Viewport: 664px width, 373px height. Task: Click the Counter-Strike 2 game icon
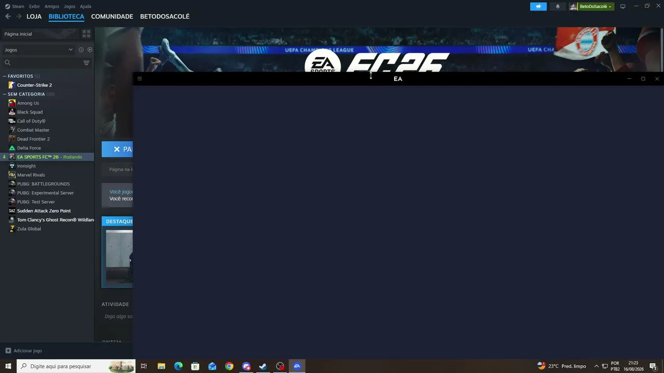[12, 85]
